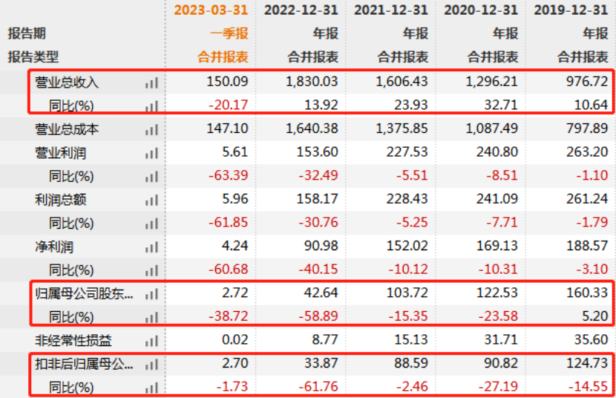This screenshot has width=616, height=398.
Task: Click the net profit value 188.57
Action: [587, 246]
